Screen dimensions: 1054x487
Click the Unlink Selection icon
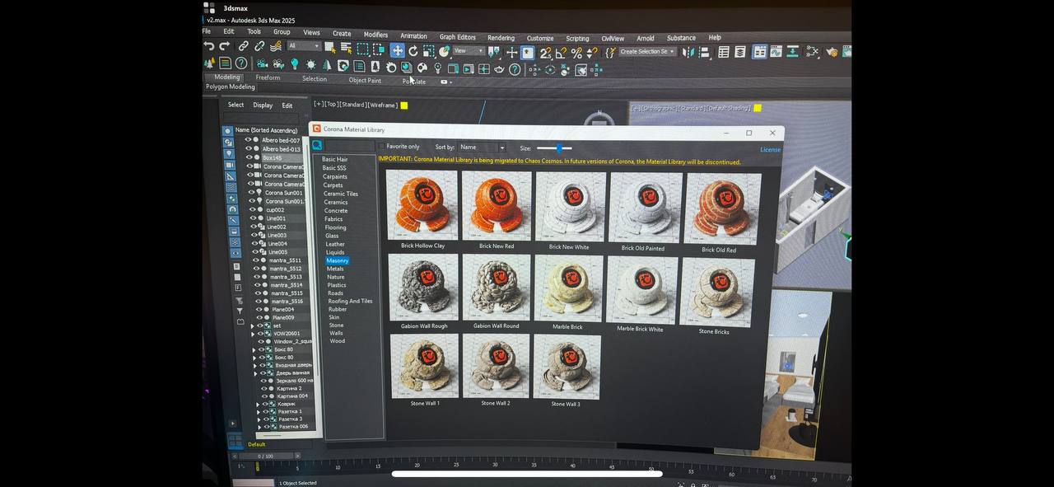pos(259,46)
